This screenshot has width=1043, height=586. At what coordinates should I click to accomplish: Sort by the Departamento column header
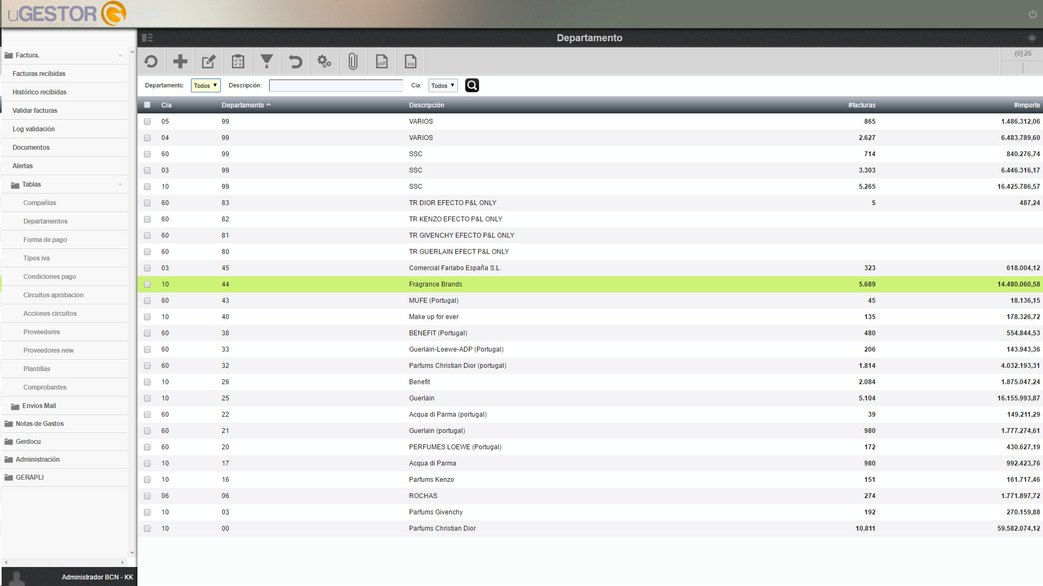click(246, 105)
